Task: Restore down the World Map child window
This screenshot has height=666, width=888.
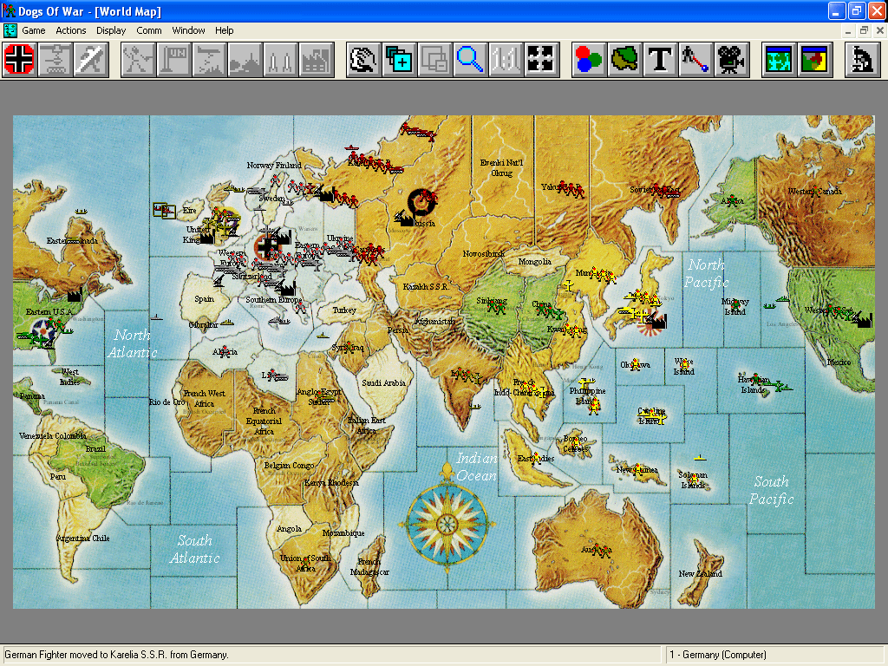Action: pyautogui.click(x=864, y=30)
